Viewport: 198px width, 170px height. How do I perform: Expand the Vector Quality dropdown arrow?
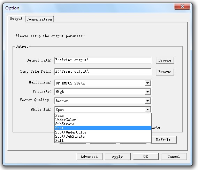[x=147, y=101]
